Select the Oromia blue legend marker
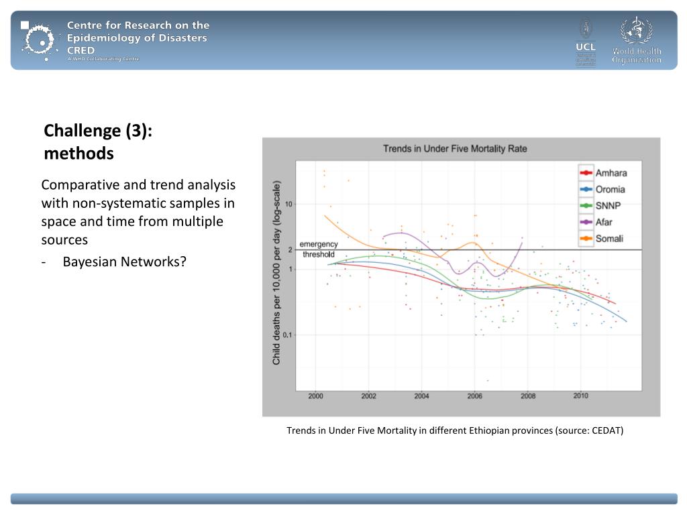 coord(586,189)
